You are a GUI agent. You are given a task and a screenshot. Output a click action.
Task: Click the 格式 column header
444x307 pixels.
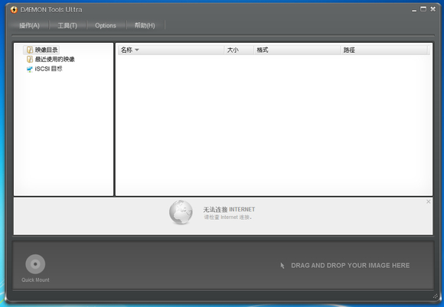(297, 50)
